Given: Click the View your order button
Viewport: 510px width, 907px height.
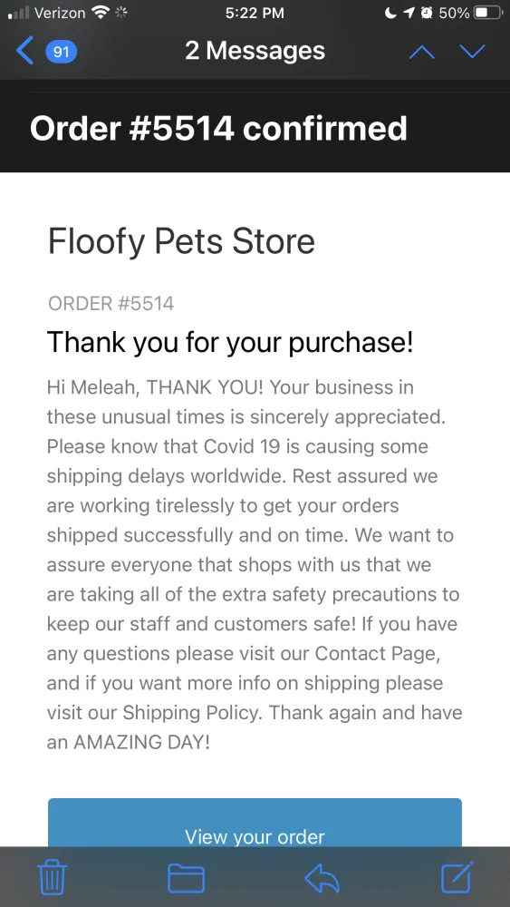Looking at the screenshot, I should (x=255, y=823).
